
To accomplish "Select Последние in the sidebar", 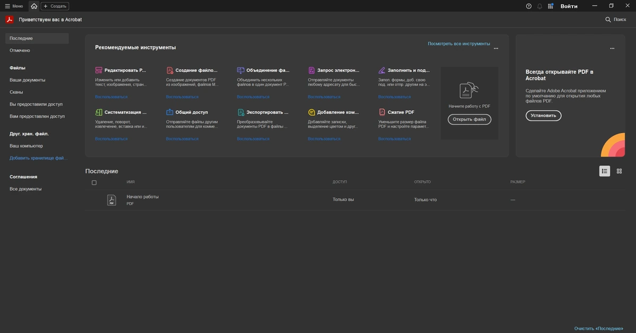I will click(x=37, y=39).
